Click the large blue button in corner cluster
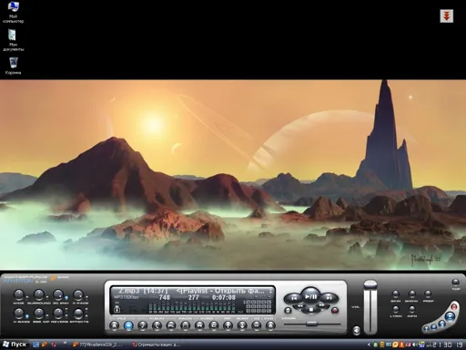The height and width of the screenshot is (350, 466). tap(450, 316)
